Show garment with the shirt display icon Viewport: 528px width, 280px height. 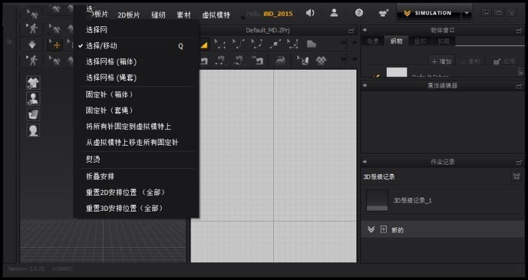pos(33,82)
